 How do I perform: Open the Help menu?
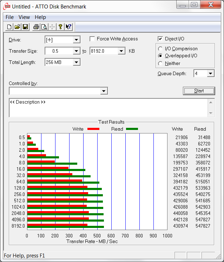point(40,17)
